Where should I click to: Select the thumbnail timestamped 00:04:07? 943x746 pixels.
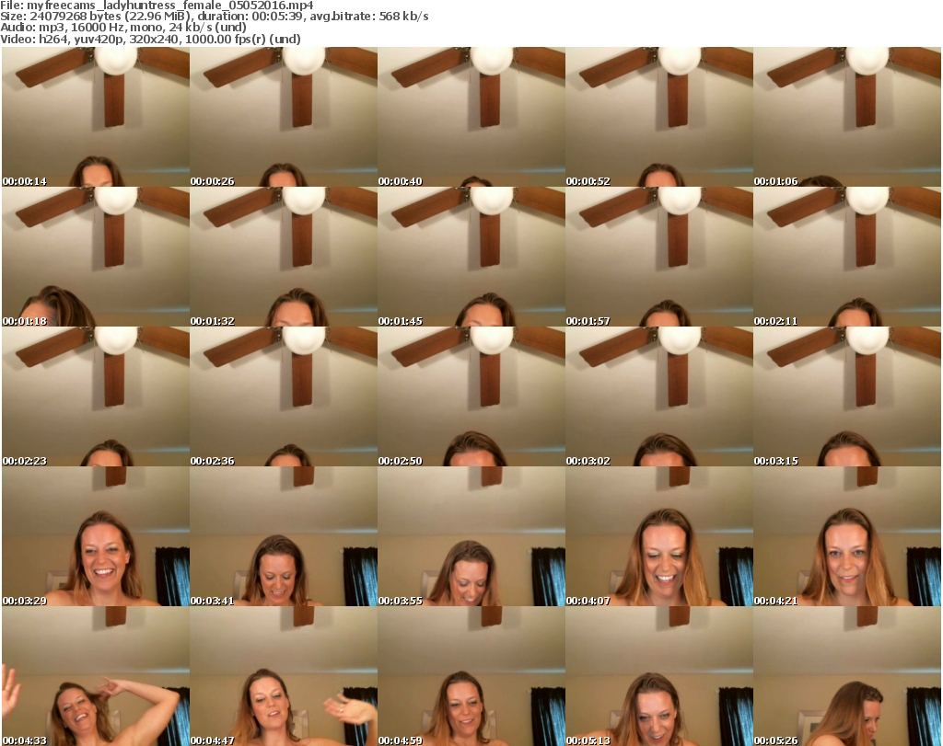click(x=659, y=536)
